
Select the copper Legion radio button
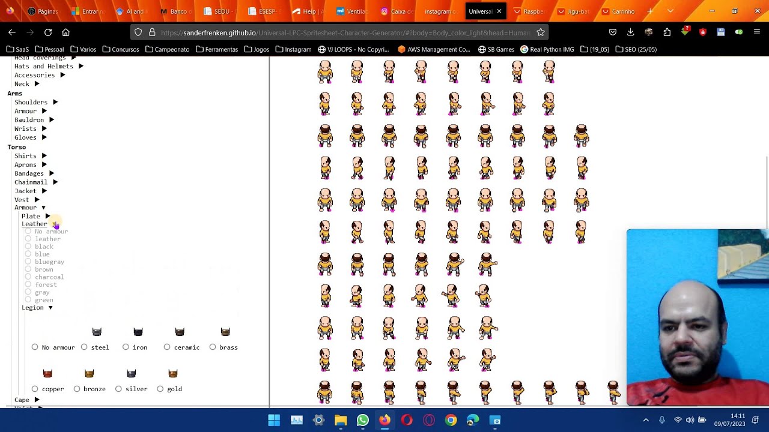pyautogui.click(x=35, y=389)
